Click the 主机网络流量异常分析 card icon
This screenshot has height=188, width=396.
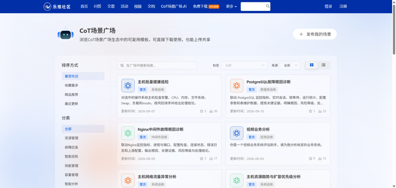(x=128, y=180)
